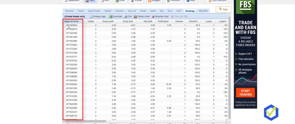Open the Bespoke chart
This screenshot has width=295, height=124.
(160, 17)
